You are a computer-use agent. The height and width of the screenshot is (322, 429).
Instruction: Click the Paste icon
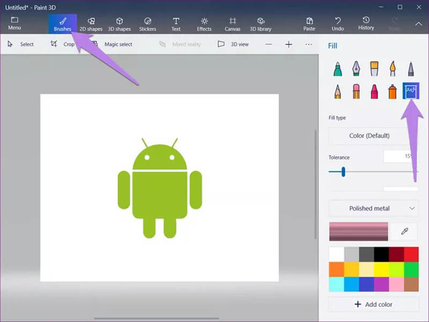(x=309, y=24)
